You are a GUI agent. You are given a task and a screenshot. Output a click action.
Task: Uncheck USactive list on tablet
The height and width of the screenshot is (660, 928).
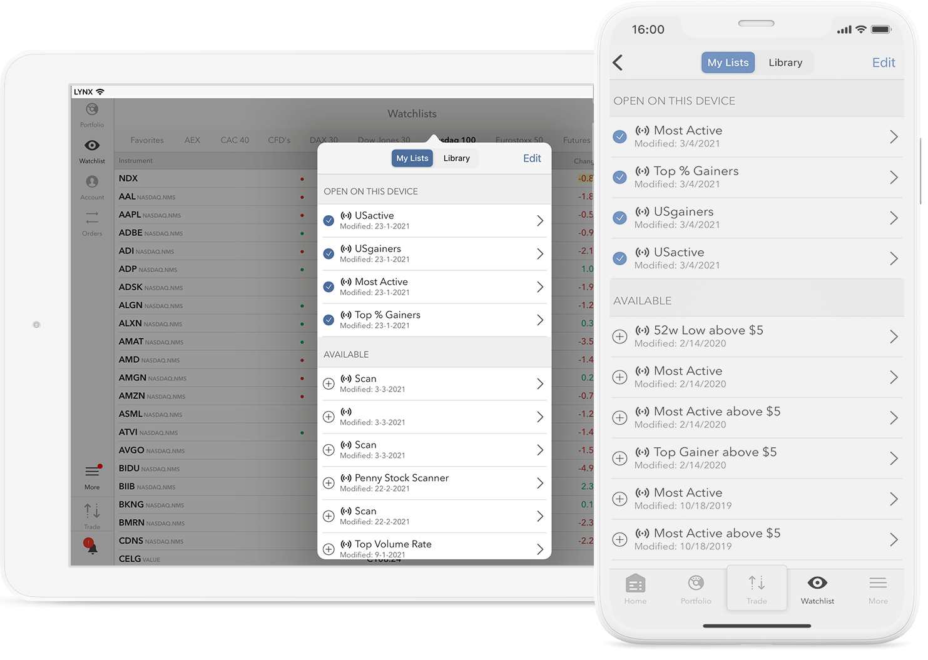tap(329, 220)
